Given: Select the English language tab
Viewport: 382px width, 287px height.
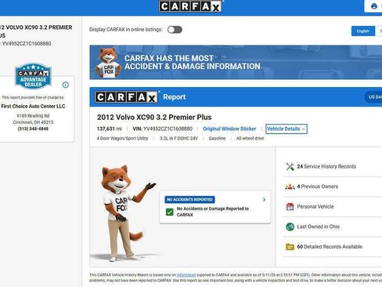Looking at the screenshot, I should point(363,31).
